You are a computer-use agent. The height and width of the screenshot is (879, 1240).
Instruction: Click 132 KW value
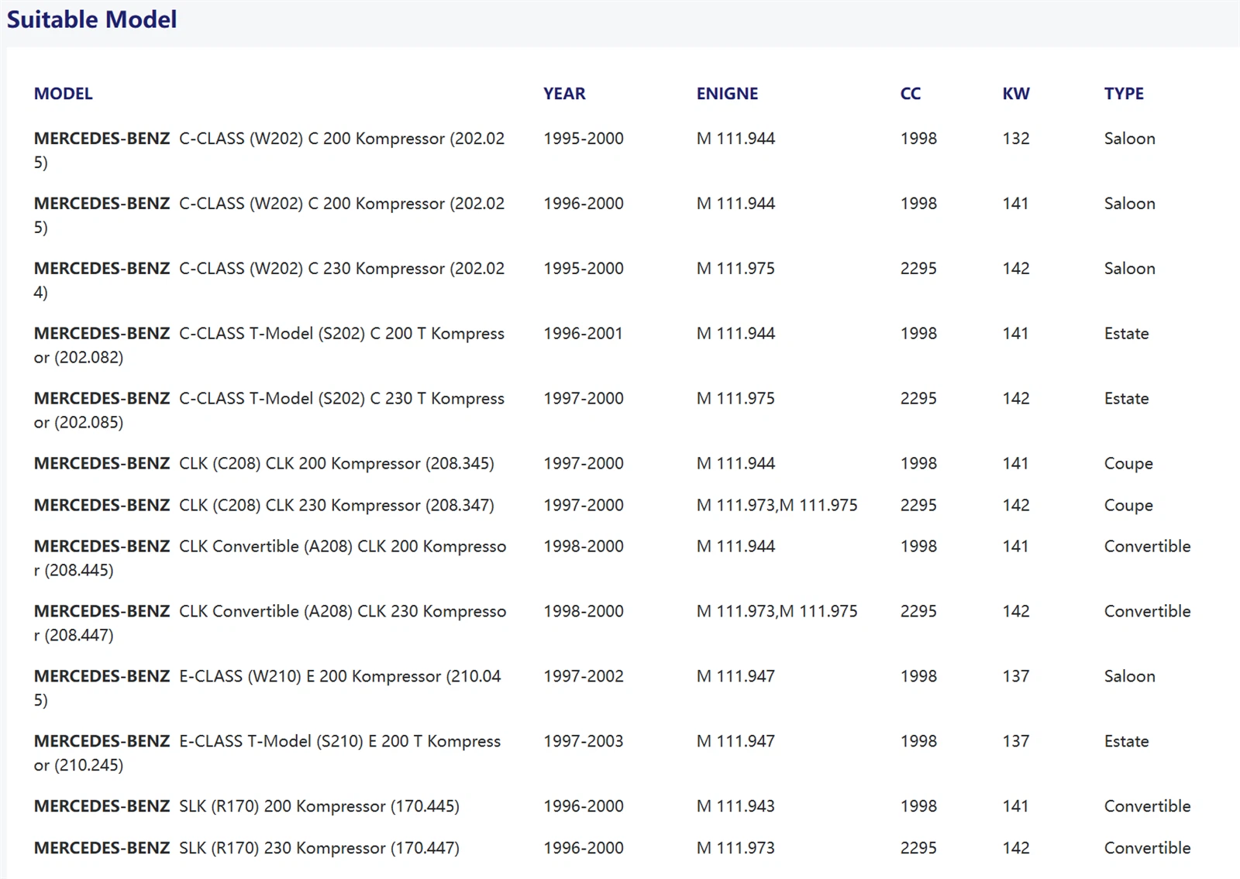[x=1016, y=139]
